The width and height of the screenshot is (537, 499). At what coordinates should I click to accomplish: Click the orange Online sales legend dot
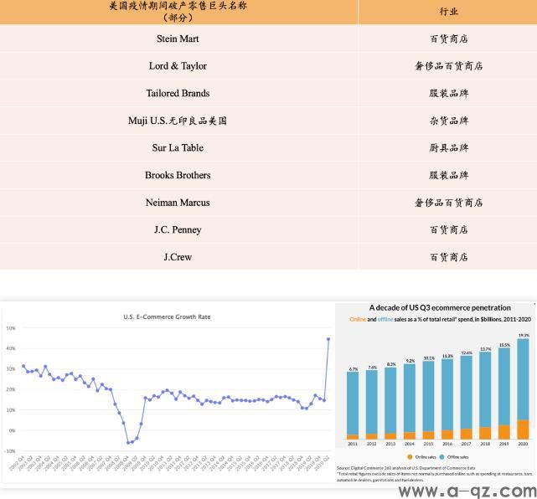pyautogui.click(x=410, y=457)
